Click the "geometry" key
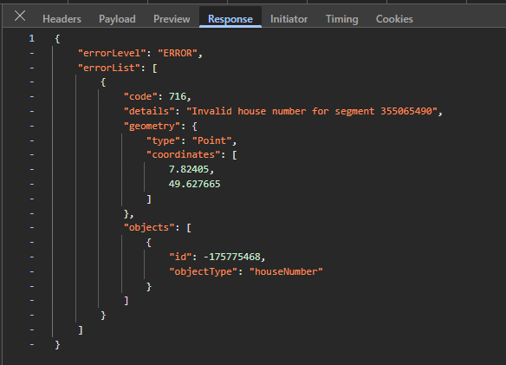Viewport: 506px width, 365px height. pos(152,126)
